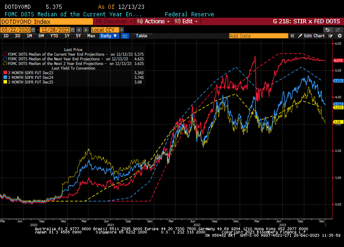Screen dimensions: 344x247
Task: Select the 6M range tab
Action: (x=41, y=36)
